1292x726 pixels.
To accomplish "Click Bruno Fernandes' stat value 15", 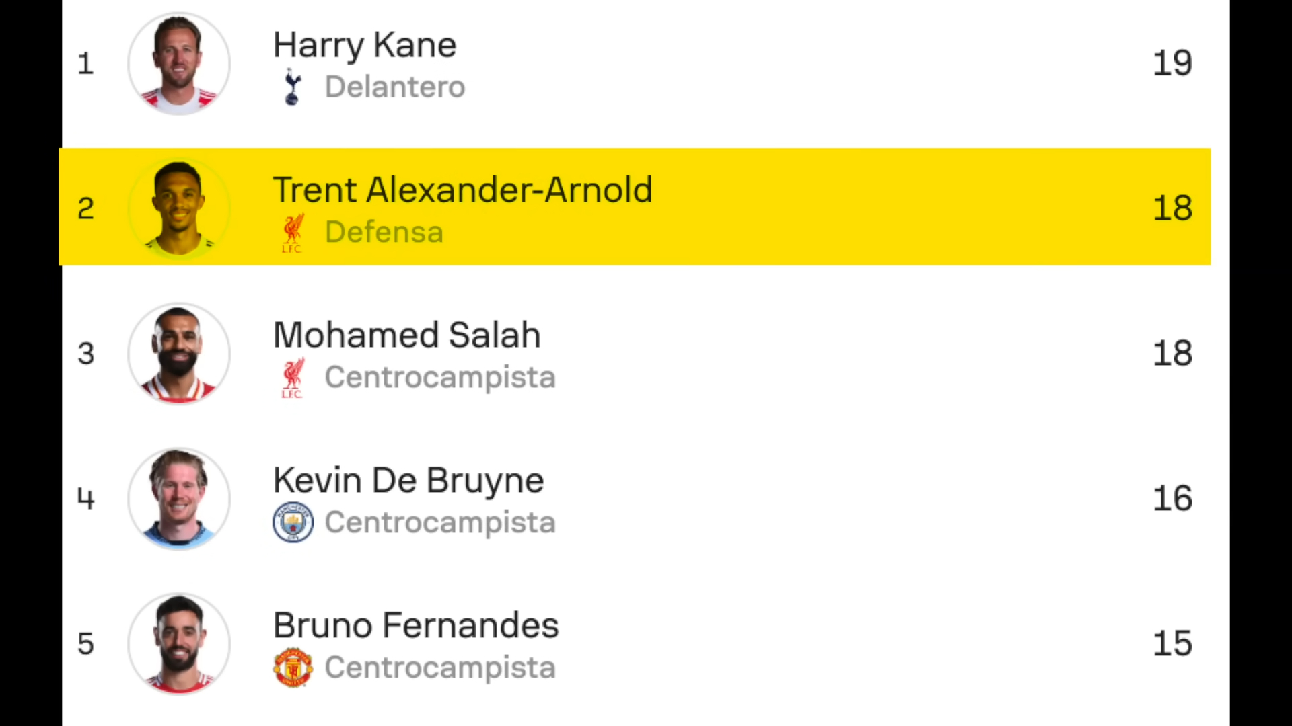I will (1173, 644).
